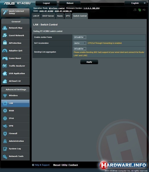149x172 pixels.
Task: Open the Wireless signal icon
Action: click(x=5, y=95)
